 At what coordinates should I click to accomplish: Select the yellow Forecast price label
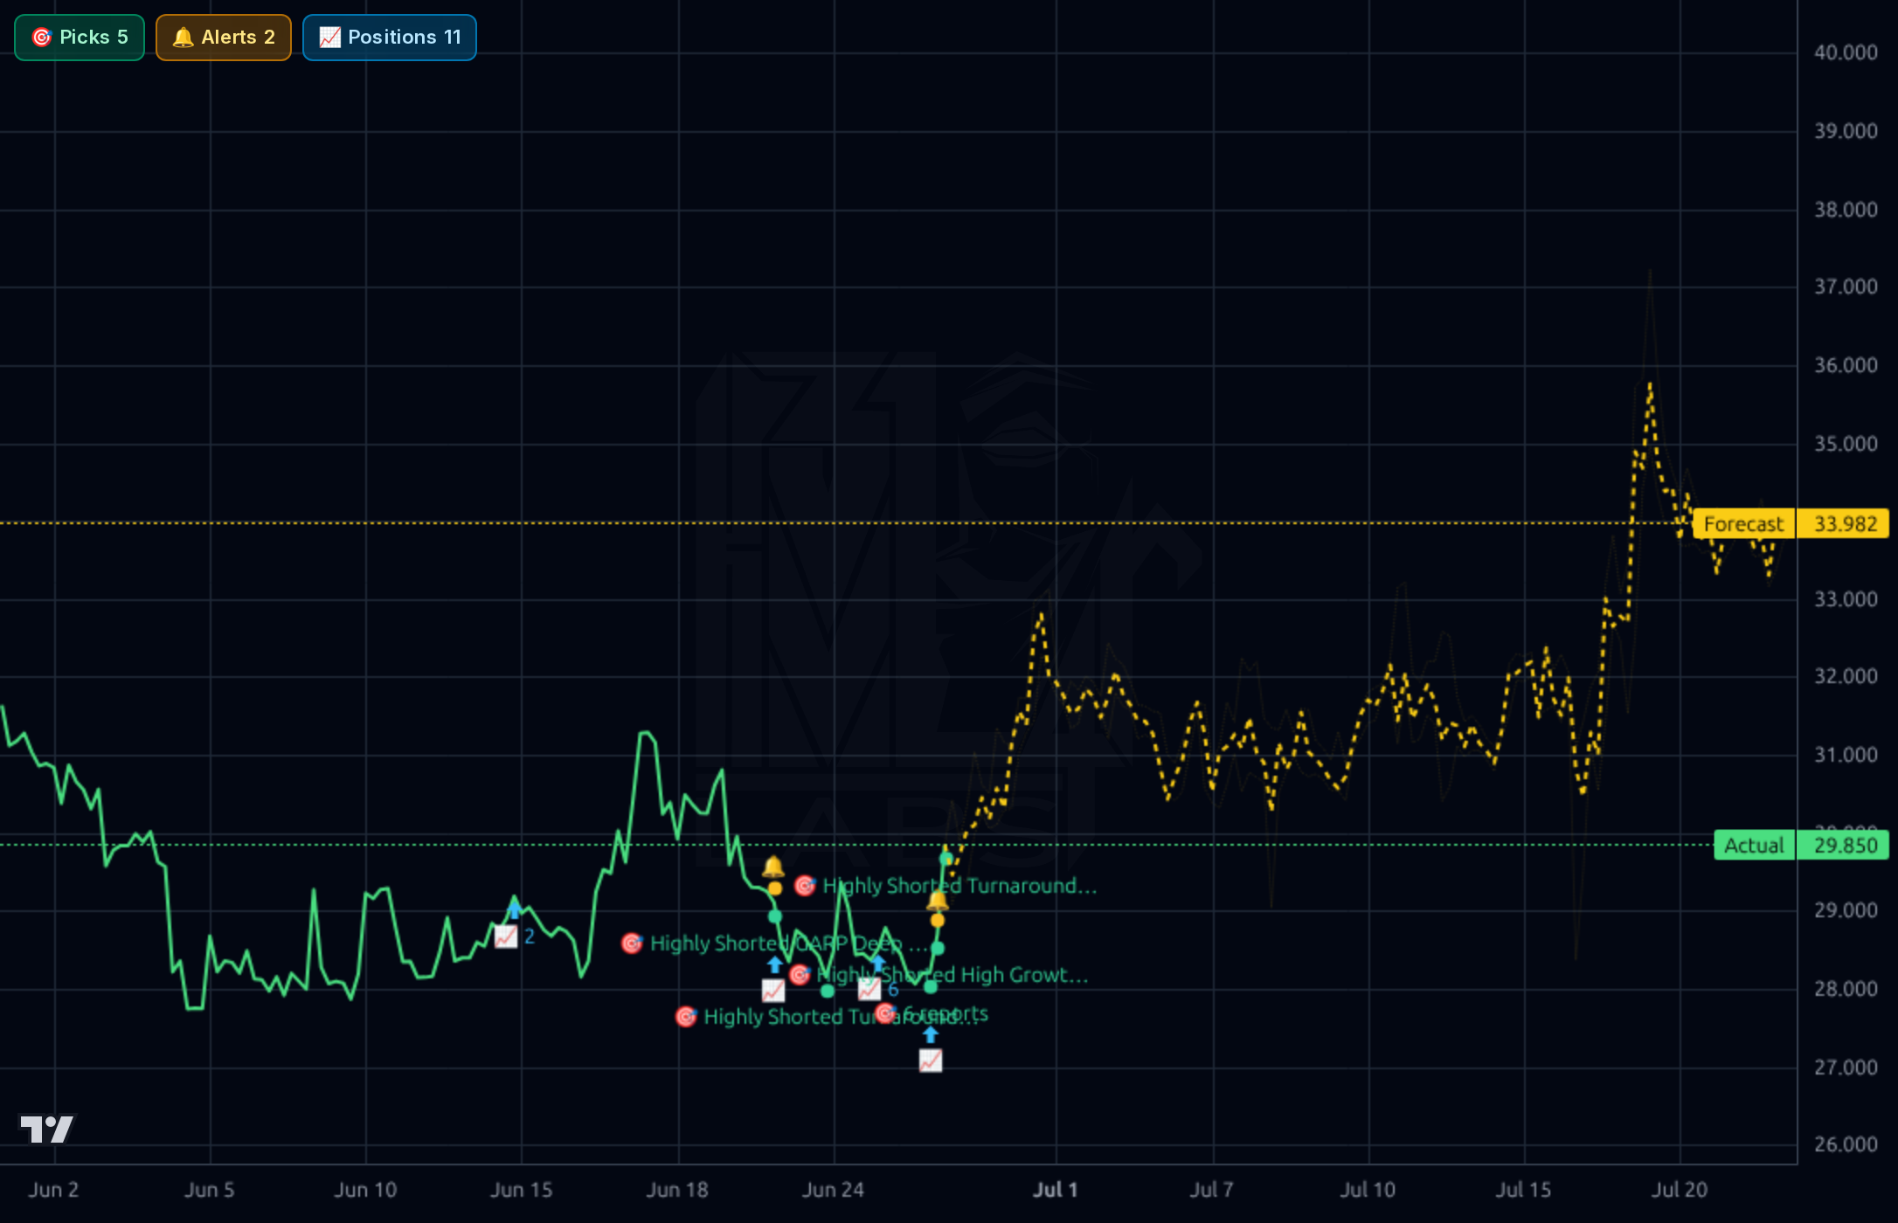click(x=1743, y=524)
